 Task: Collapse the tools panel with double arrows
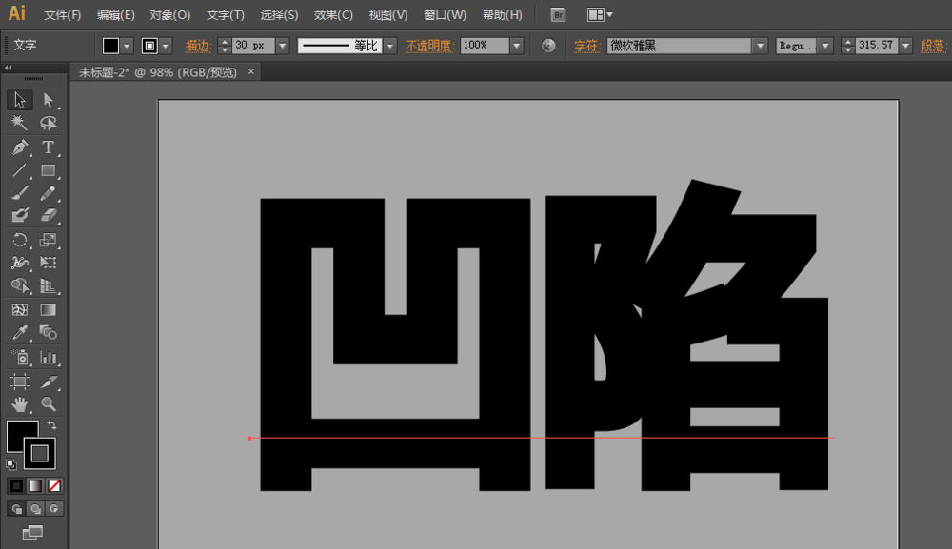(x=9, y=68)
